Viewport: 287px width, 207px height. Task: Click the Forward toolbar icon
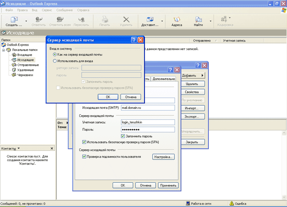[x=81, y=19]
